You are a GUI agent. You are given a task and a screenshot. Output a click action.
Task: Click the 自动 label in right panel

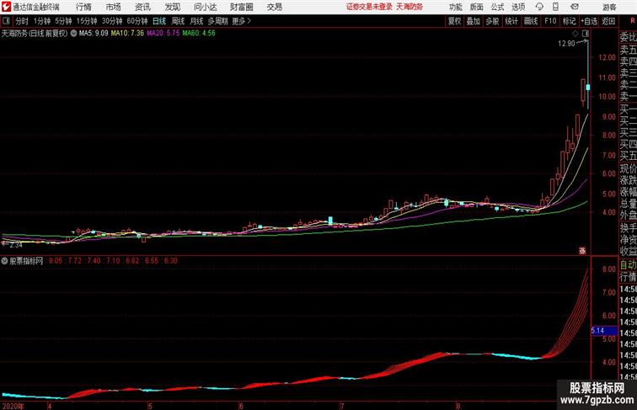click(x=628, y=265)
